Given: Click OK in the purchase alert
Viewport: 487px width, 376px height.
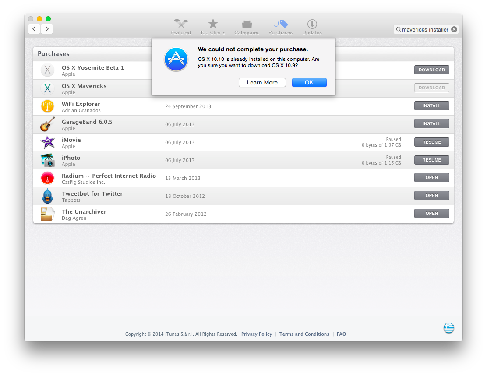Looking at the screenshot, I should (x=309, y=83).
